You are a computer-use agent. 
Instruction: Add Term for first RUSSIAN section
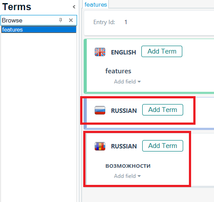[162, 110]
